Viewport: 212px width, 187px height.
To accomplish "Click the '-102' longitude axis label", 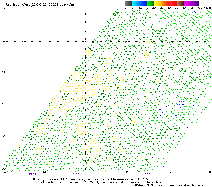I will [44, 172].
